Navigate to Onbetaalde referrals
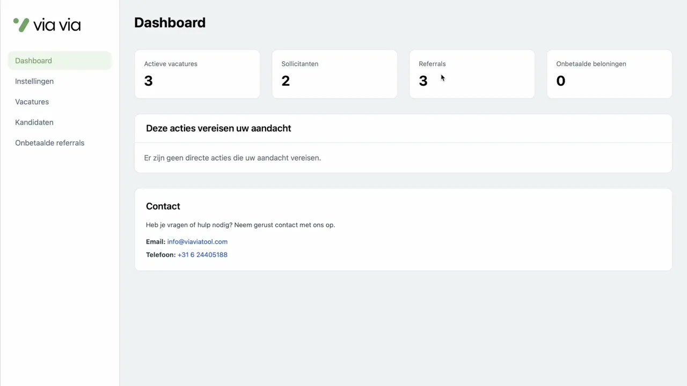 pyautogui.click(x=50, y=143)
